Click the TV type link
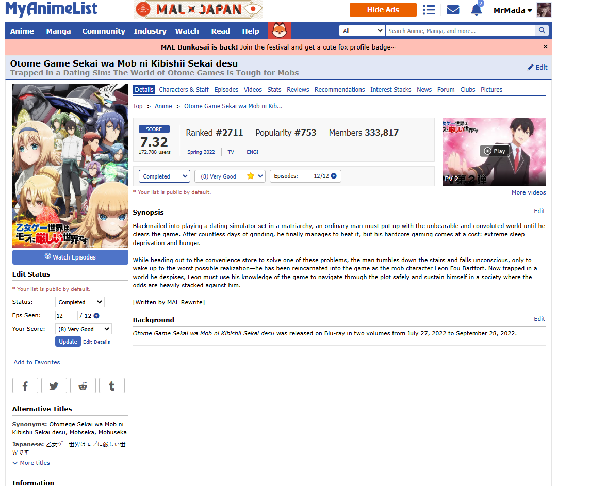This screenshot has width=590, height=486. pyautogui.click(x=231, y=152)
